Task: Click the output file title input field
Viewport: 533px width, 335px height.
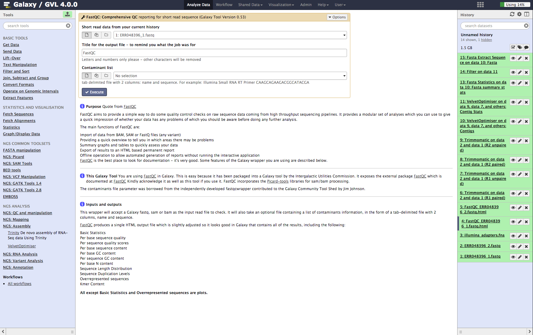Action: pos(214,53)
